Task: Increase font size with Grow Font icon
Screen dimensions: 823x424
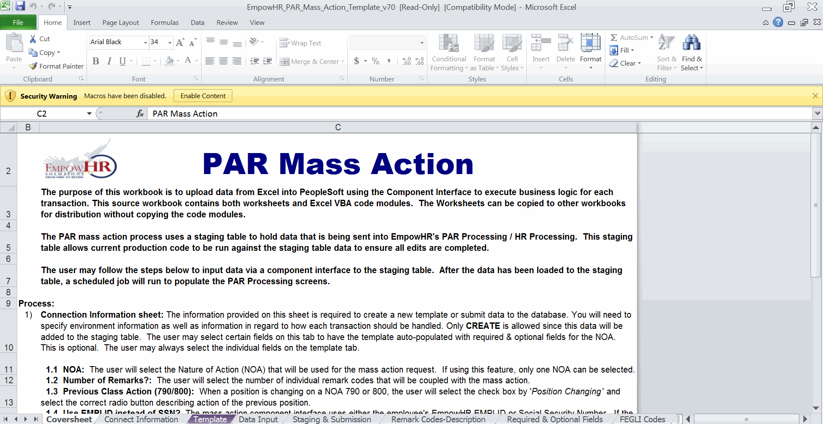Action: pyautogui.click(x=180, y=42)
